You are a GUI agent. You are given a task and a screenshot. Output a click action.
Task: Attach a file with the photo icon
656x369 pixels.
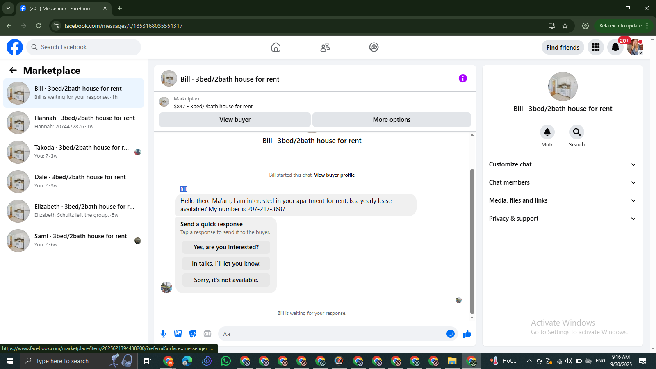click(178, 334)
